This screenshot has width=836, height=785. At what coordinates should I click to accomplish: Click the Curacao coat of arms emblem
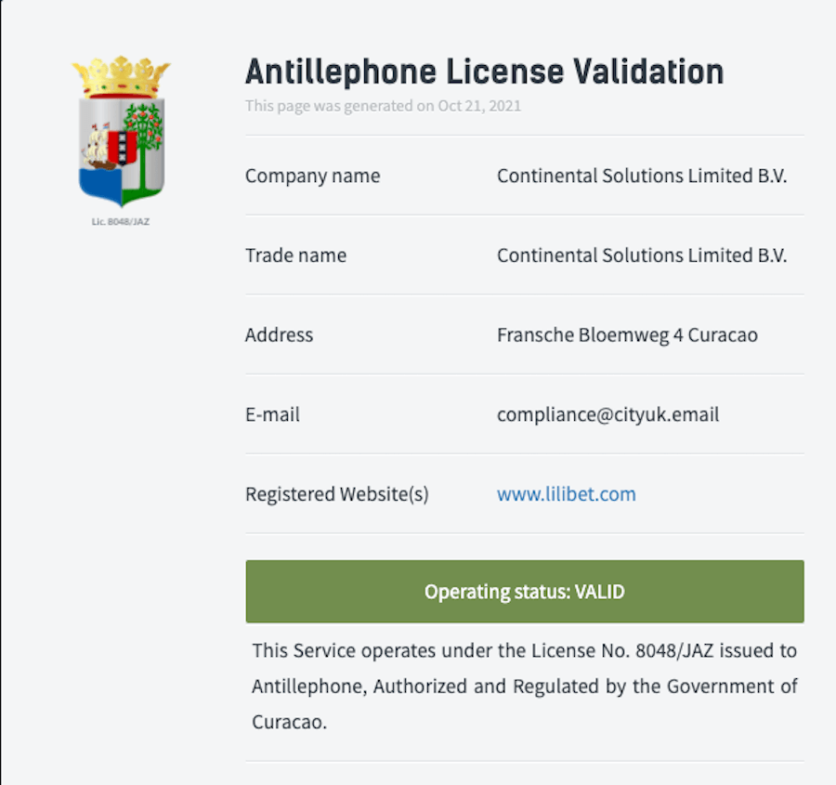coord(121,131)
